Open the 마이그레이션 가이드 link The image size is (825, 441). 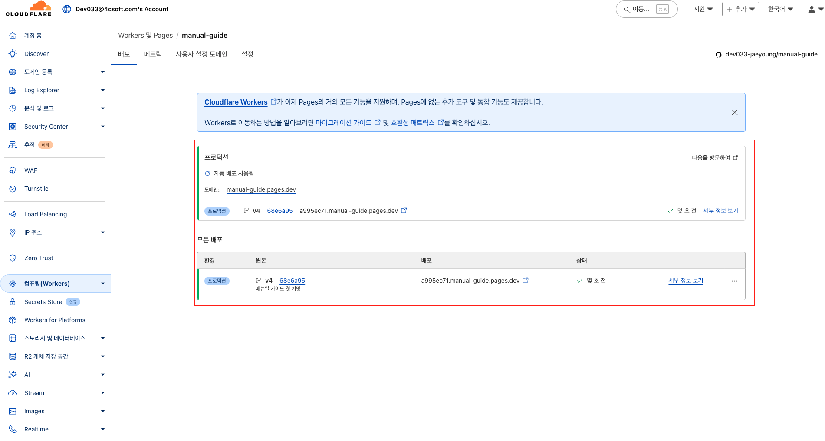(x=344, y=123)
